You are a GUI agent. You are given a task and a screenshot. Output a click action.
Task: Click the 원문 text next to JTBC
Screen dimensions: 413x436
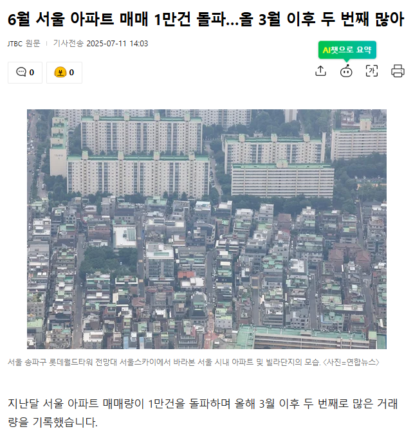pyautogui.click(x=33, y=44)
